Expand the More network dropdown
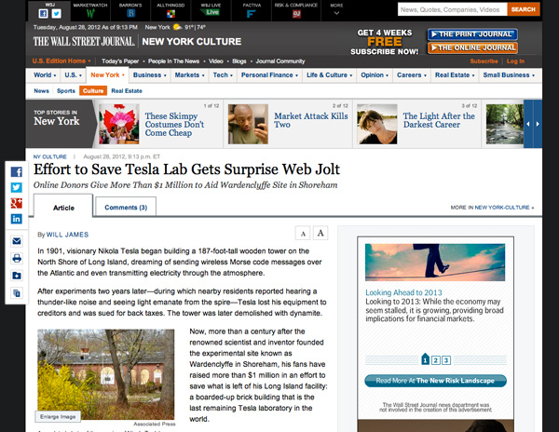Screen dimensions: 559x432 coord(336,10)
